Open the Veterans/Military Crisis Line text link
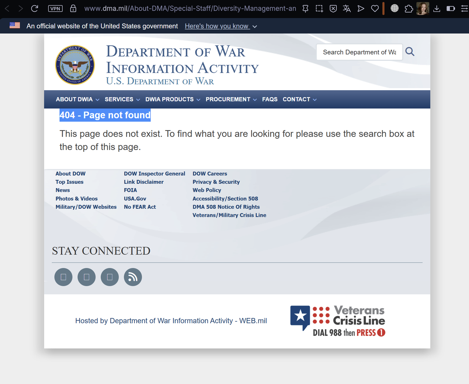Viewport: 469px width, 384px height. click(229, 215)
